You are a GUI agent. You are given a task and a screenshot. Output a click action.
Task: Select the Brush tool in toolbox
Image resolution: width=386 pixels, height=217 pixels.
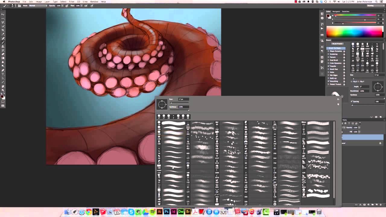pos(3,42)
